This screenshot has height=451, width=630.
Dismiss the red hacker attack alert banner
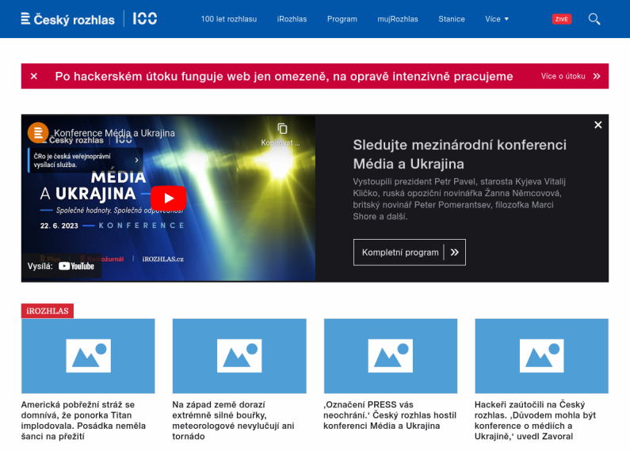34,77
